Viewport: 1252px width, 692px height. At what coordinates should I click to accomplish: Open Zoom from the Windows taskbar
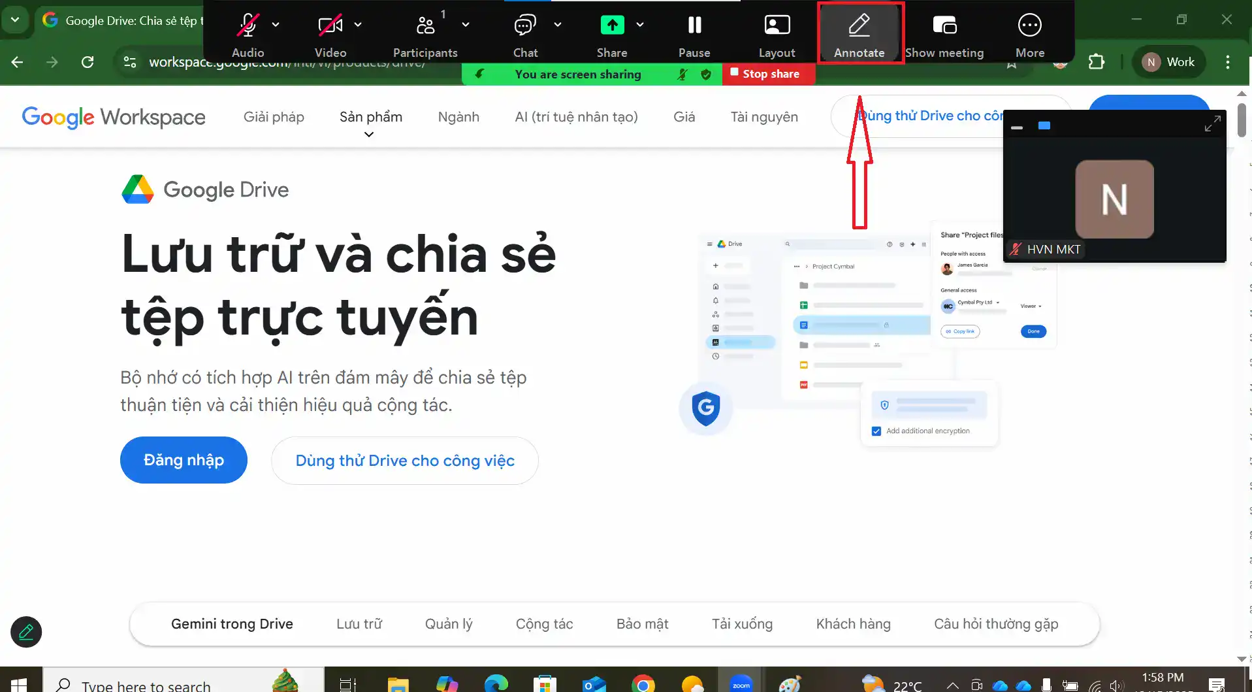tap(741, 684)
